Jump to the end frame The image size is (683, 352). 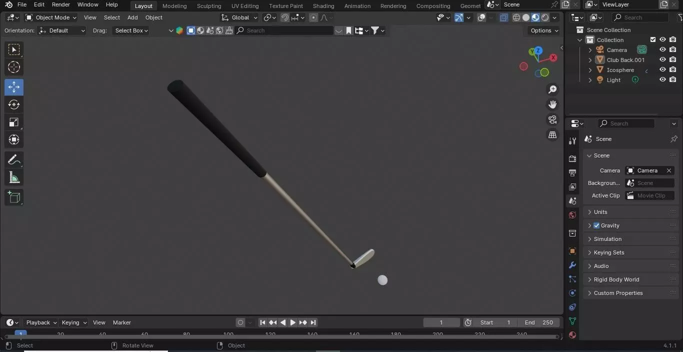pyautogui.click(x=313, y=322)
